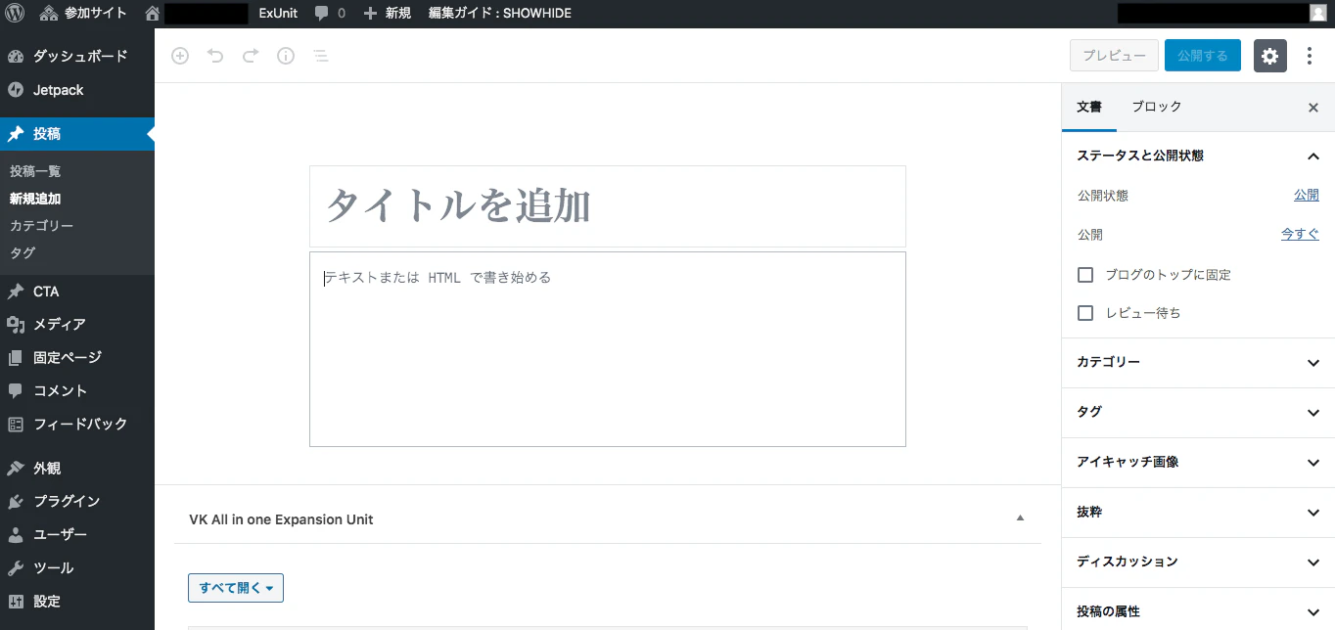The image size is (1335, 630).
Task: Switch to ブロック tab
Action: 1157,108
